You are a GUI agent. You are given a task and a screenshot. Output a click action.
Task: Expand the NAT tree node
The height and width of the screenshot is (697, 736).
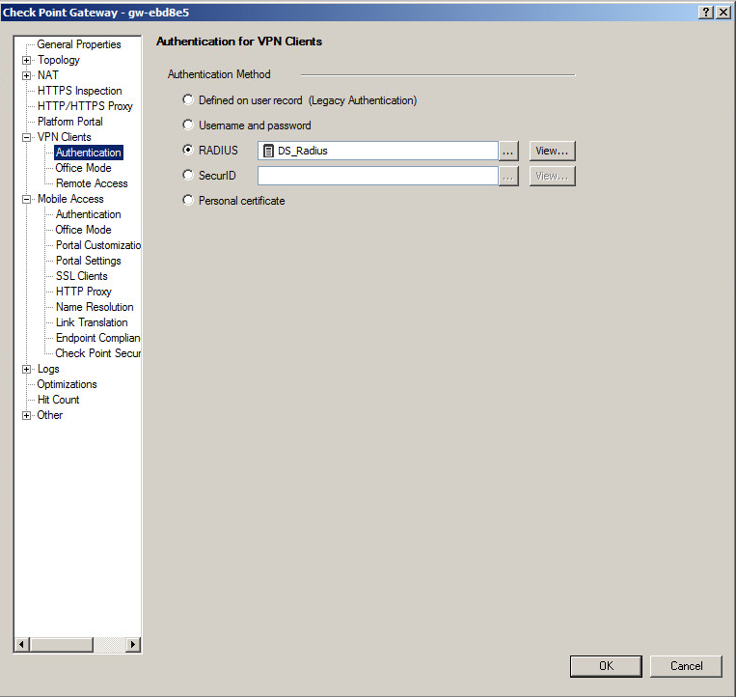point(27,75)
